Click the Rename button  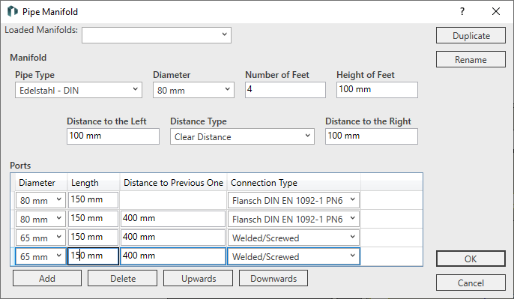tap(471, 59)
